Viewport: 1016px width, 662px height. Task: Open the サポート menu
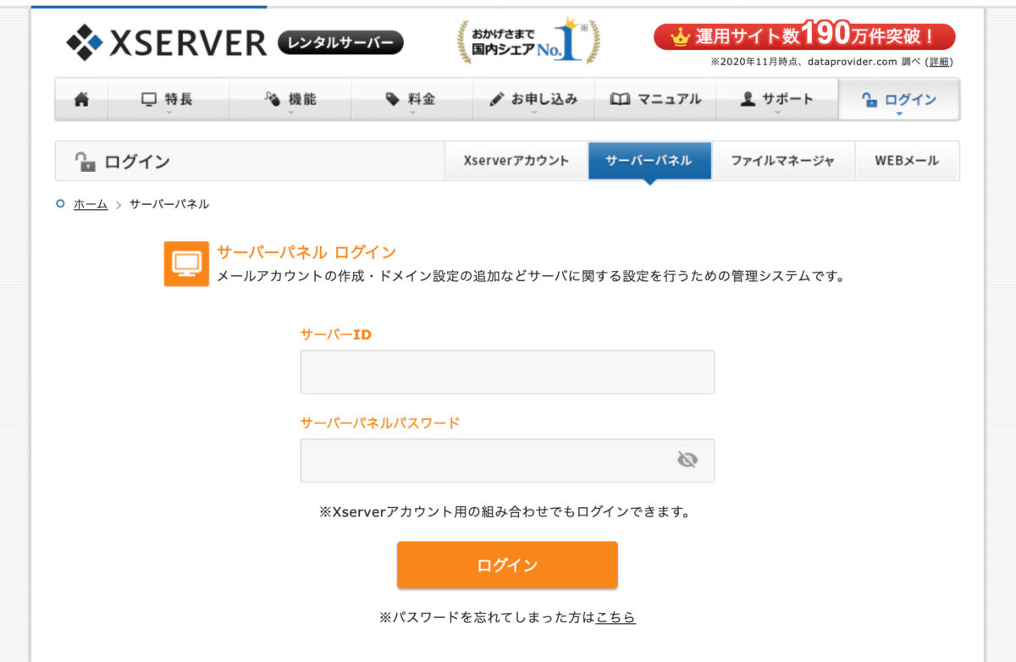point(777,100)
